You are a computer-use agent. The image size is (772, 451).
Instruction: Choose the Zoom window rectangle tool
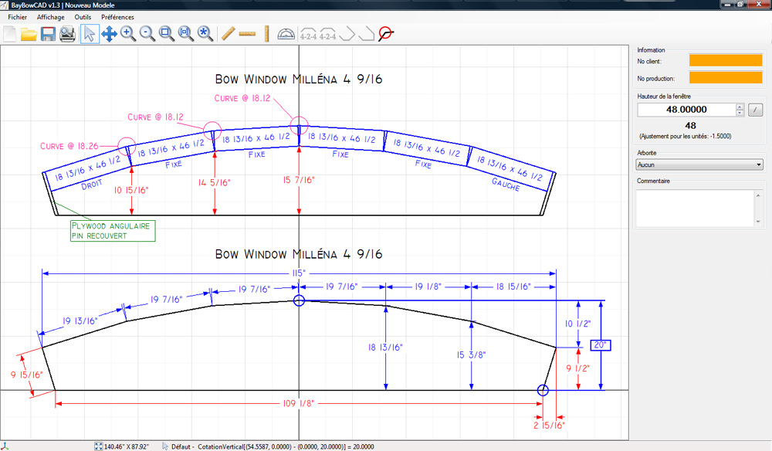pyautogui.click(x=166, y=33)
